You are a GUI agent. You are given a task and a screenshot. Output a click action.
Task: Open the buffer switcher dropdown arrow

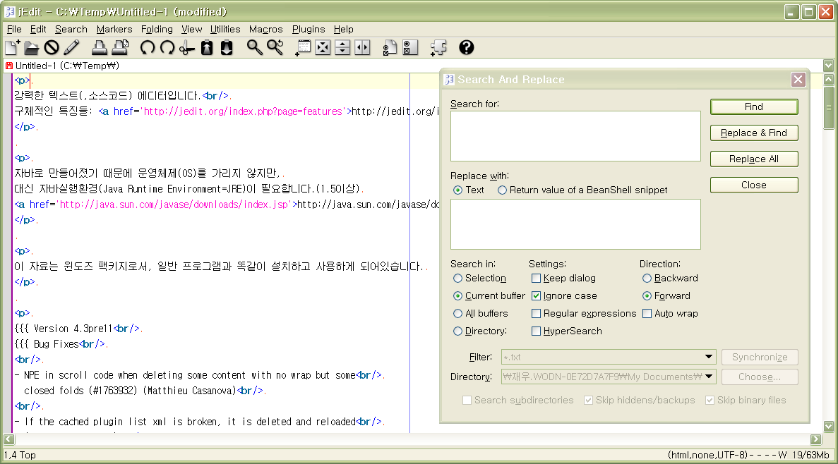(x=828, y=66)
